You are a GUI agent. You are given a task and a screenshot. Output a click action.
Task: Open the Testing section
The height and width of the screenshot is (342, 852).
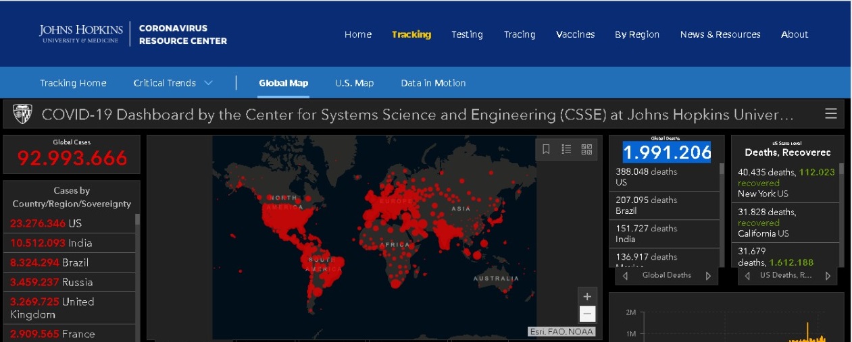467,34
